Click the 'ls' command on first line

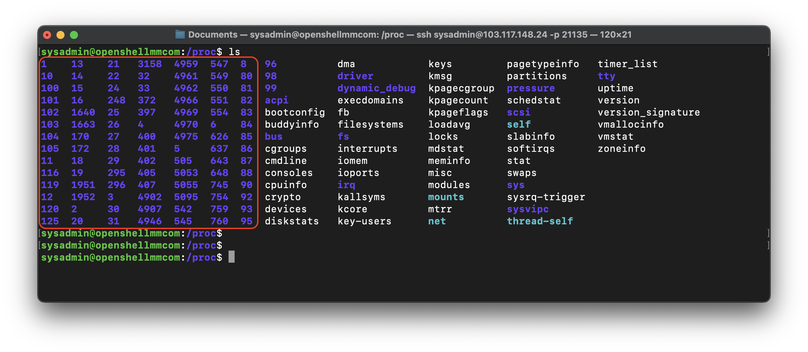click(234, 52)
